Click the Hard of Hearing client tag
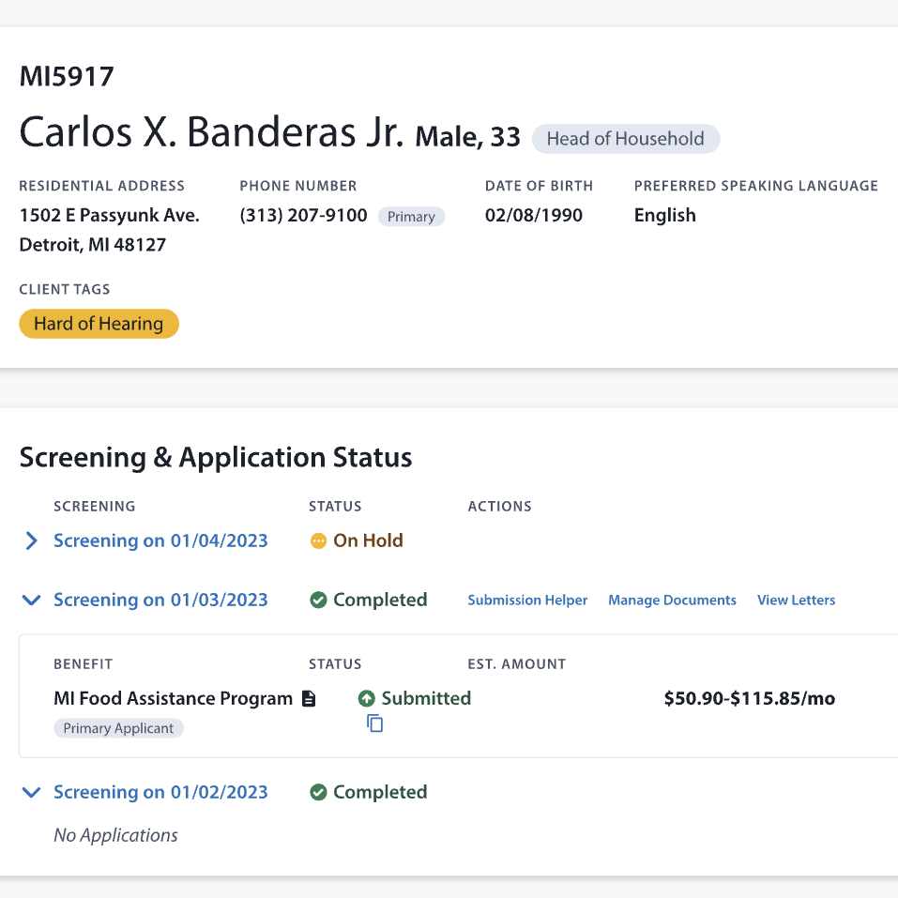 [99, 324]
